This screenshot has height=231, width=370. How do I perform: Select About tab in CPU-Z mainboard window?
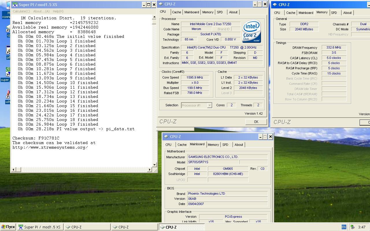point(238,145)
